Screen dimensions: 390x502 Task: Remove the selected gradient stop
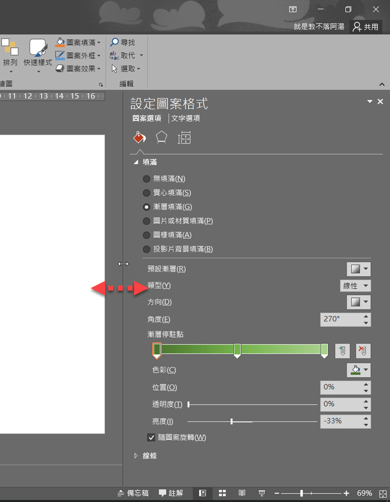[x=363, y=351]
